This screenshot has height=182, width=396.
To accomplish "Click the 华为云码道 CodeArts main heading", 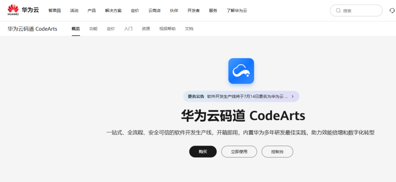I will 243,116.
